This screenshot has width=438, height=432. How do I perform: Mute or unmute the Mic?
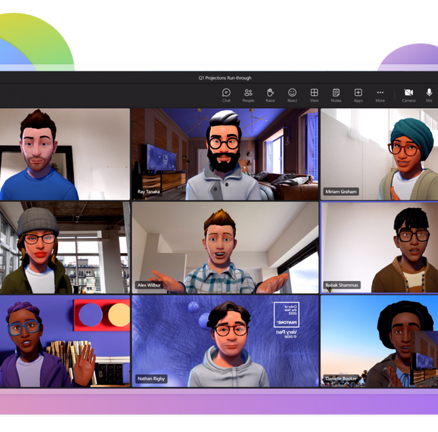429,95
